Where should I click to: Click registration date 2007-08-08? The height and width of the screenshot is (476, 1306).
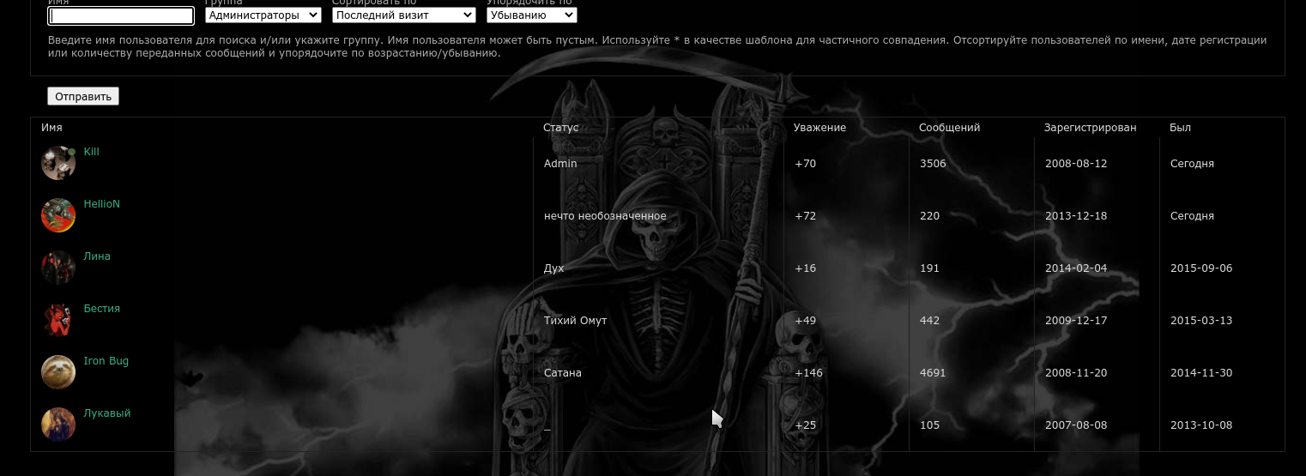[x=1076, y=425]
